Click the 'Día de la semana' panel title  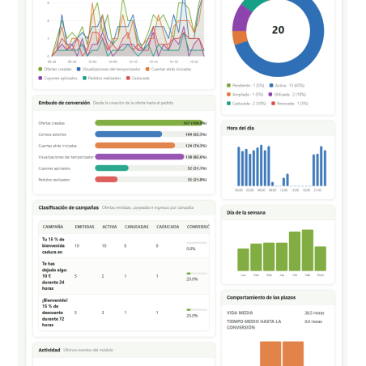pos(246,213)
